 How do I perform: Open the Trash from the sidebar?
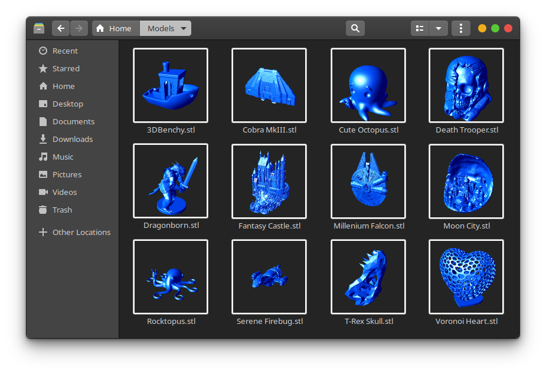point(61,210)
